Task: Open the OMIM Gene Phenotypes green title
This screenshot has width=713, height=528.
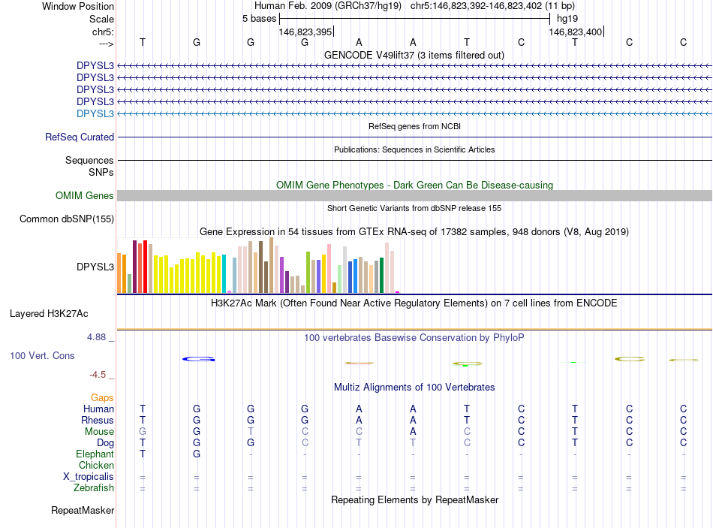Action: point(414,186)
